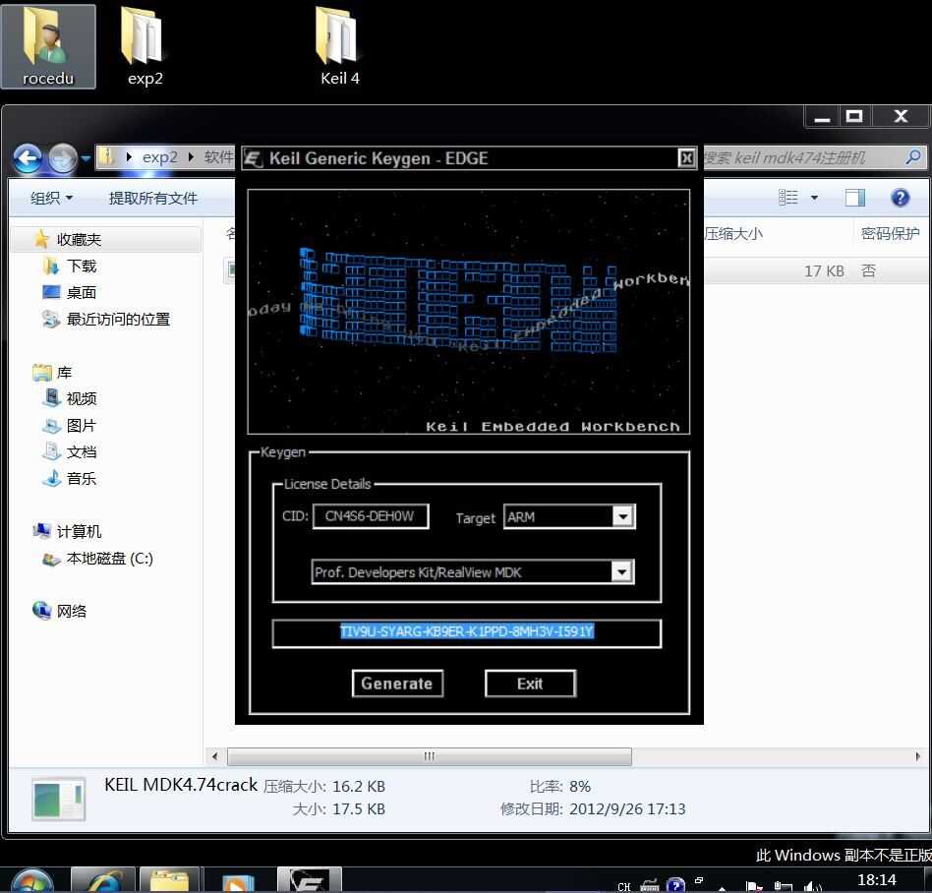Switch to the Keygen taskbar button
Image resolution: width=932 pixels, height=893 pixels.
(309, 880)
